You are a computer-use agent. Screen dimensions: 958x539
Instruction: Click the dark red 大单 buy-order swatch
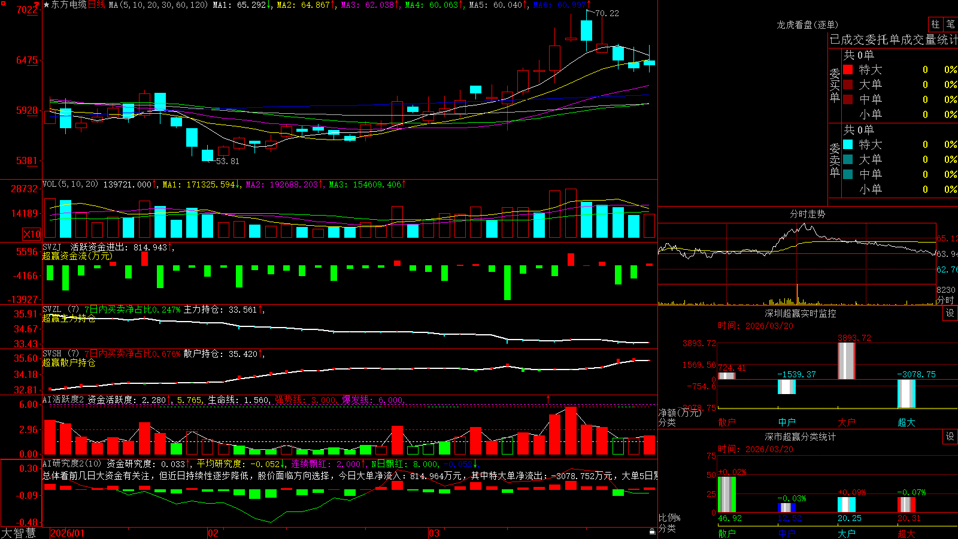[848, 84]
